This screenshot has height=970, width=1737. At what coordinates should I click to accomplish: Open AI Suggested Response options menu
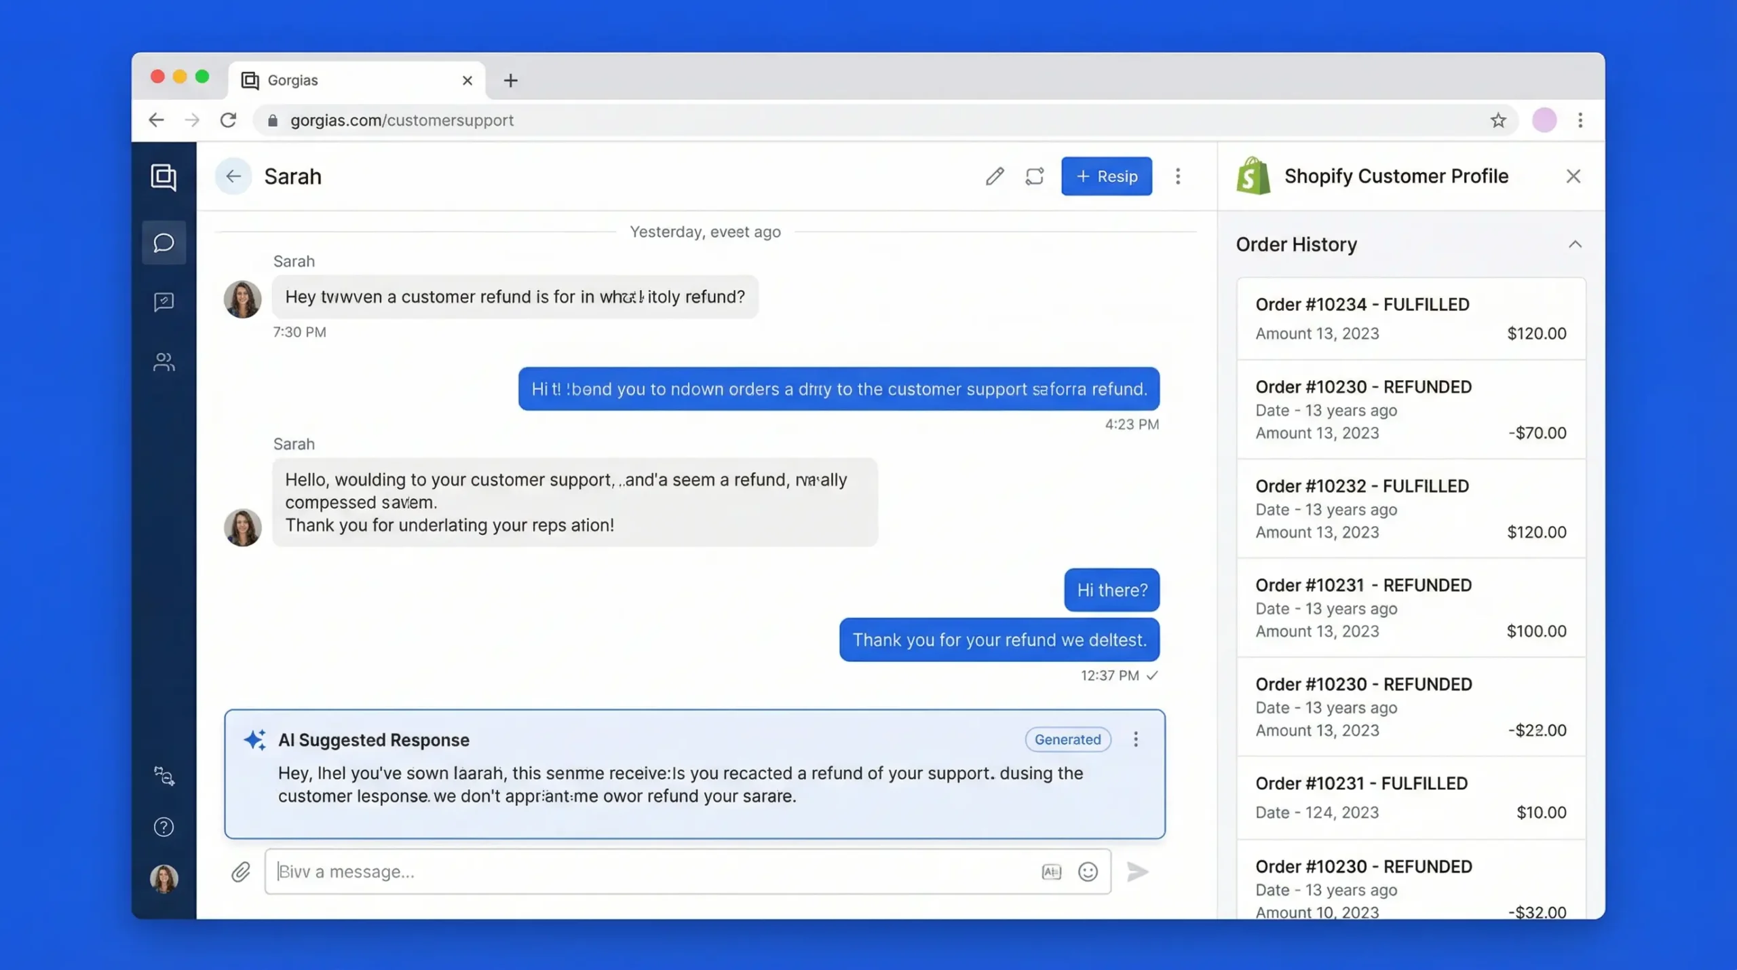(x=1136, y=739)
